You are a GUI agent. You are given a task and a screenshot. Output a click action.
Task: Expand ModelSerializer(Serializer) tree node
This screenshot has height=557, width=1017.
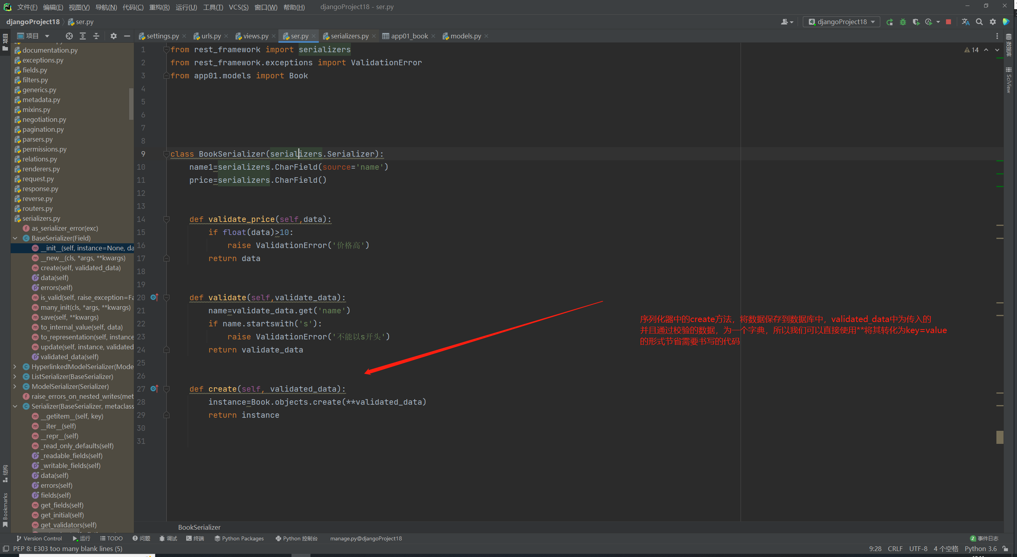(15, 386)
